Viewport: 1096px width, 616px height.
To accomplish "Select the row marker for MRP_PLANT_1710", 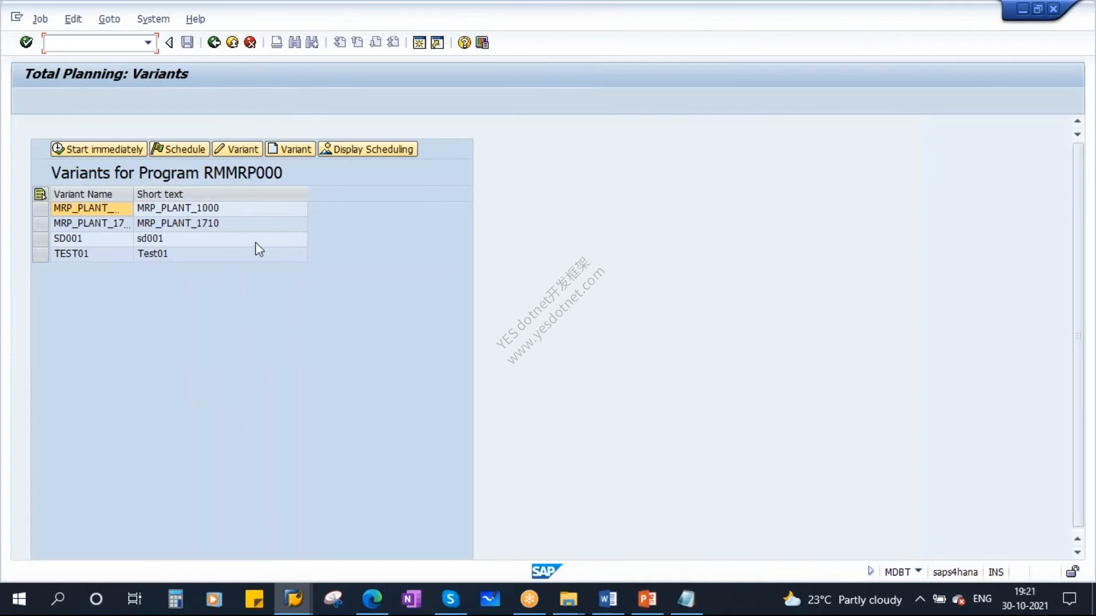I will 41,223.
